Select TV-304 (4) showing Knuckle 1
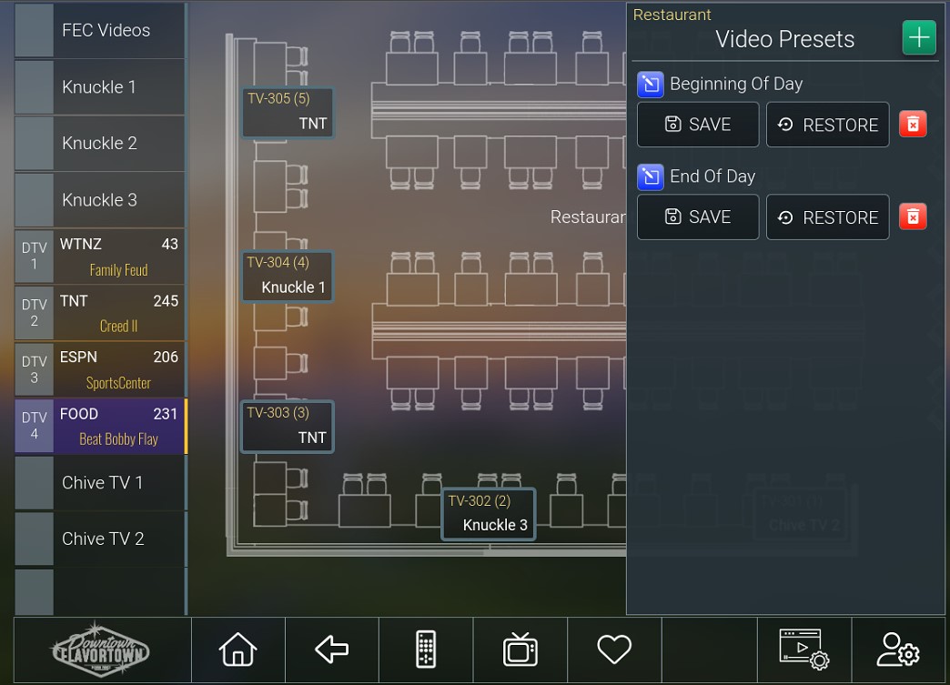950x685 pixels. point(288,277)
